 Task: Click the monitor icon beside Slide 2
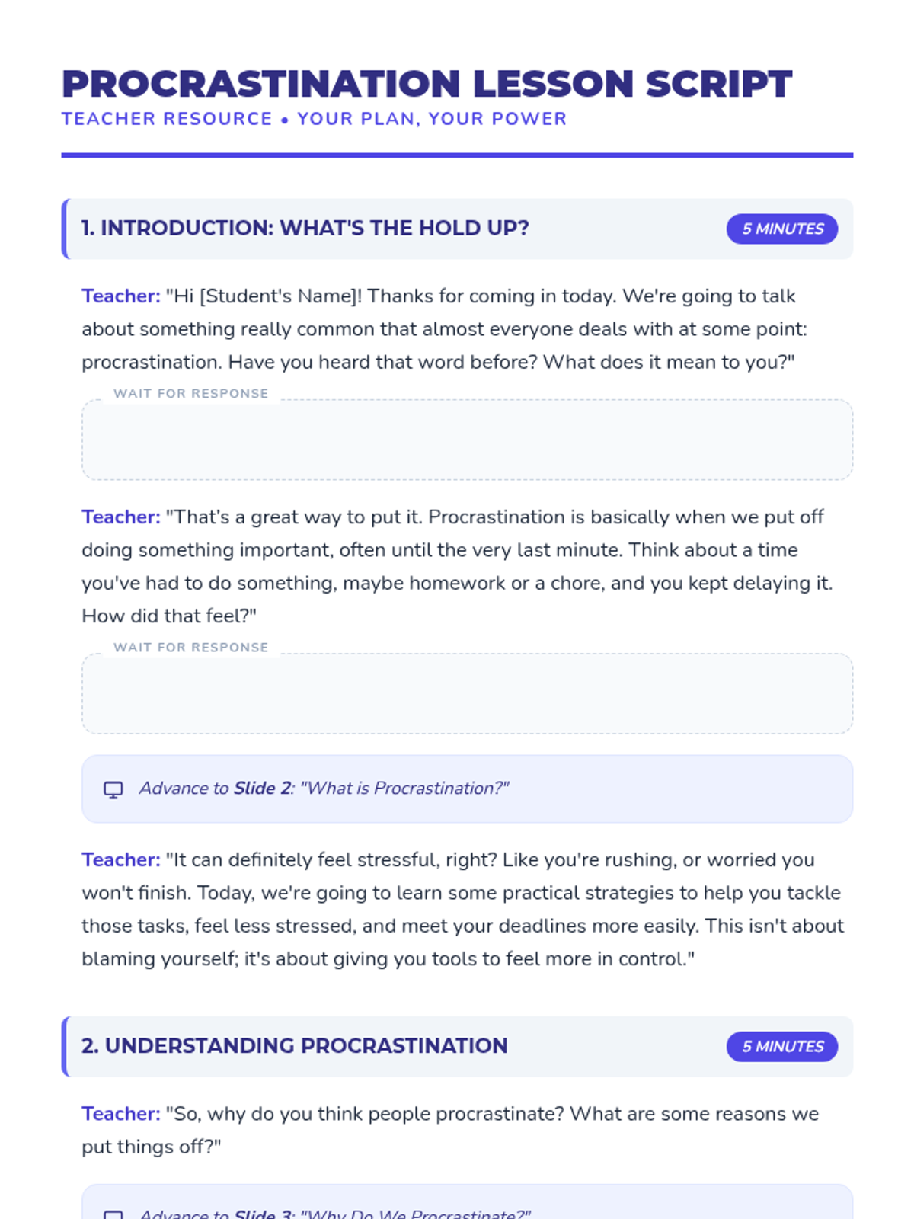(x=113, y=789)
